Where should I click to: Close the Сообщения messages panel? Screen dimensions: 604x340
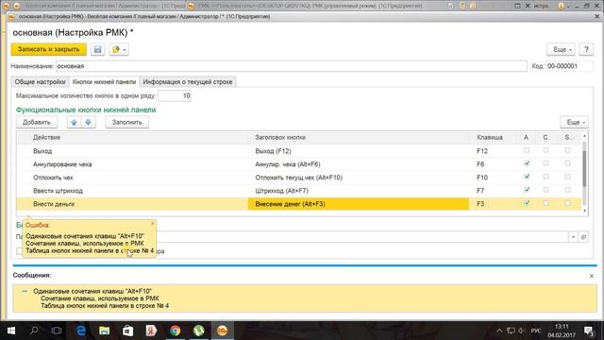pyautogui.click(x=592, y=276)
